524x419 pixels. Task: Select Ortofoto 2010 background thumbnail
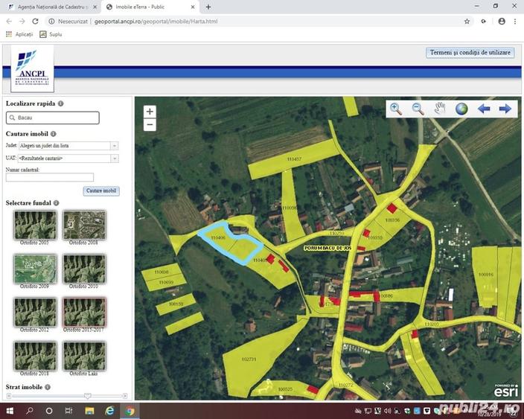pyautogui.click(x=84, y=269)
